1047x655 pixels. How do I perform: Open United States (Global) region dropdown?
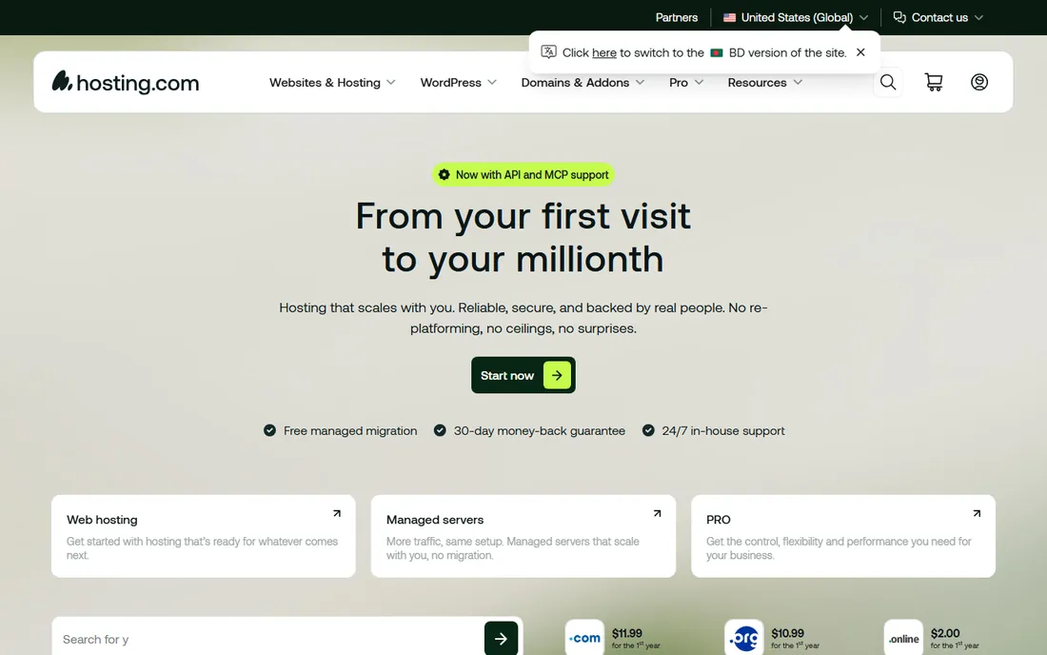[x=796, y=17]
